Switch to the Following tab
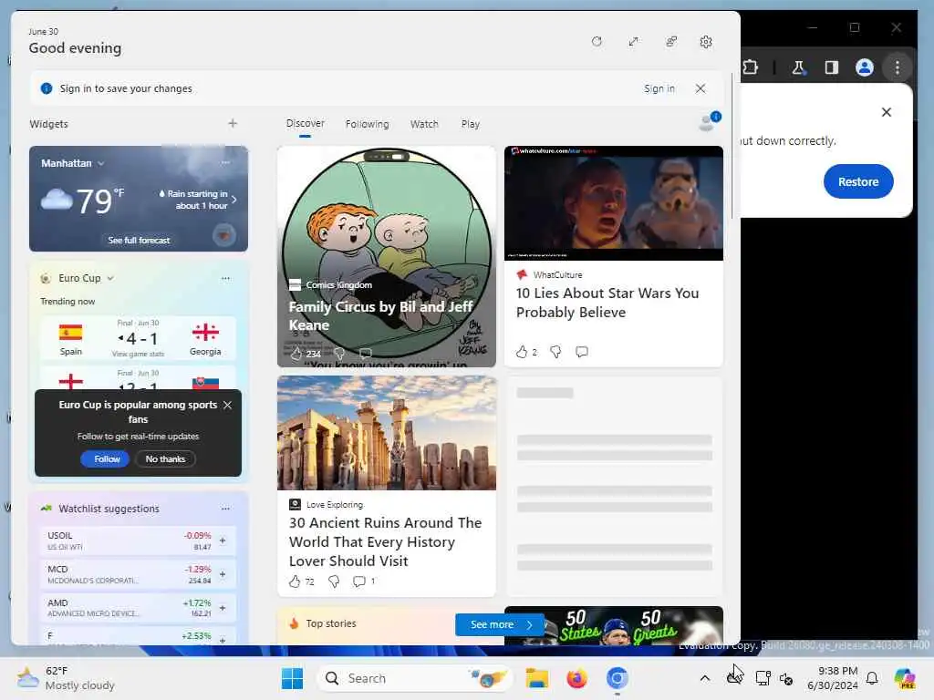Viewport: 934px width, 700px height. pyautogui.click(x=367, y=124)
